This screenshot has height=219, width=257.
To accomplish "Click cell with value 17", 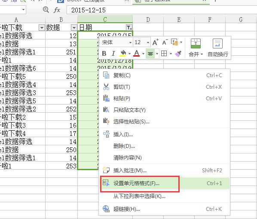I will (x=61, y=133).
